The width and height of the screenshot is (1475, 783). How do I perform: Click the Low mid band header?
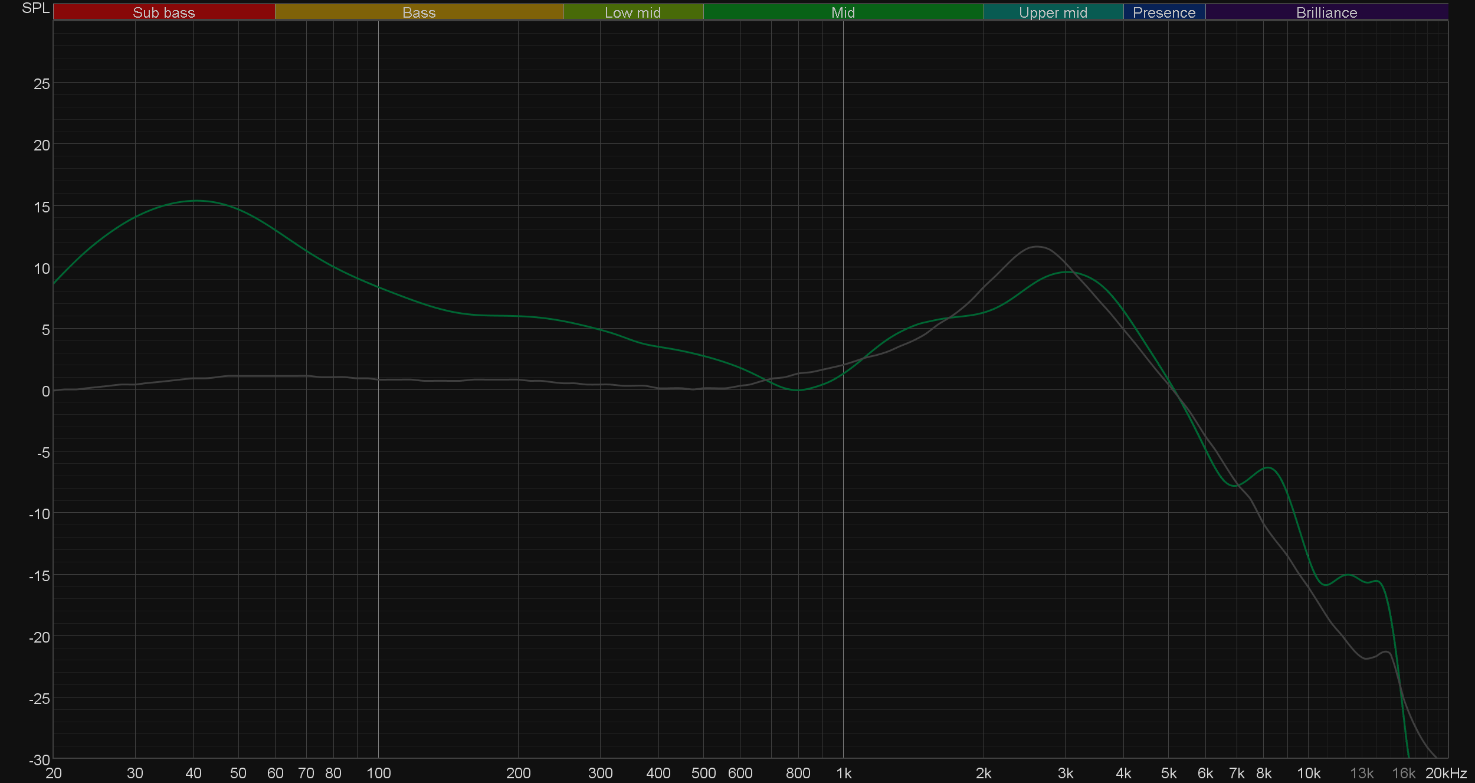632,12
